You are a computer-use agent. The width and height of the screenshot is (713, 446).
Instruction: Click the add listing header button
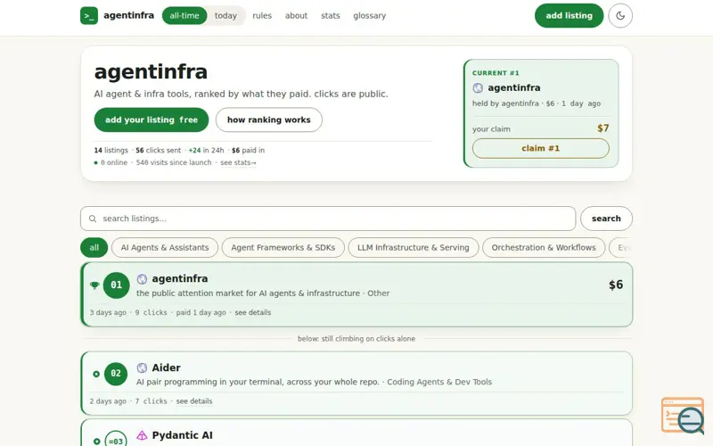click(569, 15)
